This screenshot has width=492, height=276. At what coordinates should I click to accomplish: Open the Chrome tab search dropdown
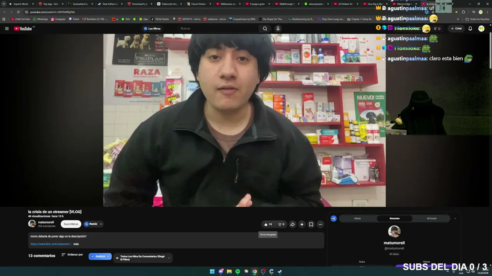4,4
